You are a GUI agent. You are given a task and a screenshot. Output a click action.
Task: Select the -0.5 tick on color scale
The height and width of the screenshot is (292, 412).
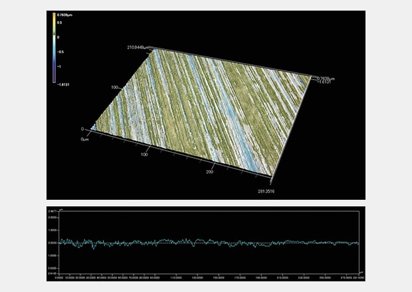click(60, 52)
